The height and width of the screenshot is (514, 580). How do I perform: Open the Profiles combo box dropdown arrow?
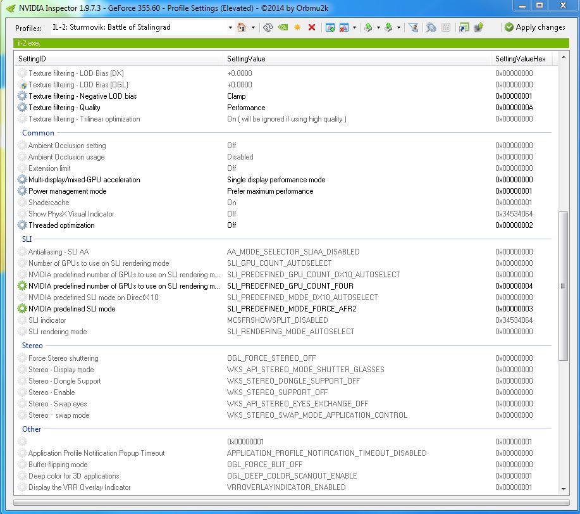click(230, 27)
